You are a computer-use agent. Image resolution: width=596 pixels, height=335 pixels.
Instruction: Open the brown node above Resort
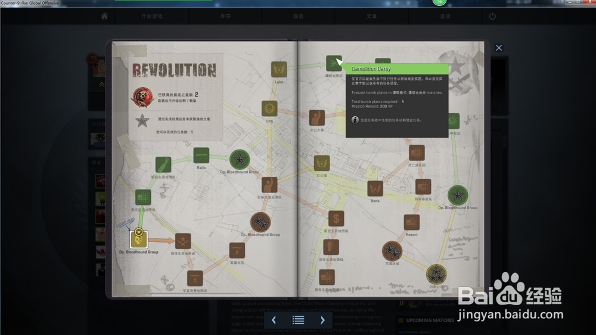[423, 187]
